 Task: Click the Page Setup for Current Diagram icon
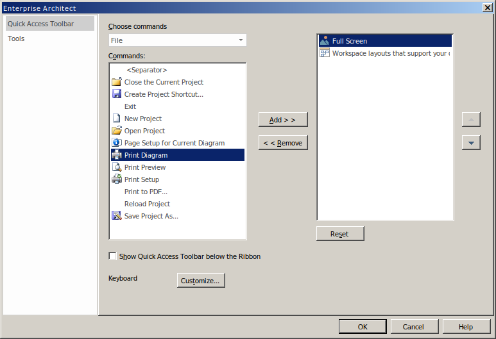click(116, 143)
